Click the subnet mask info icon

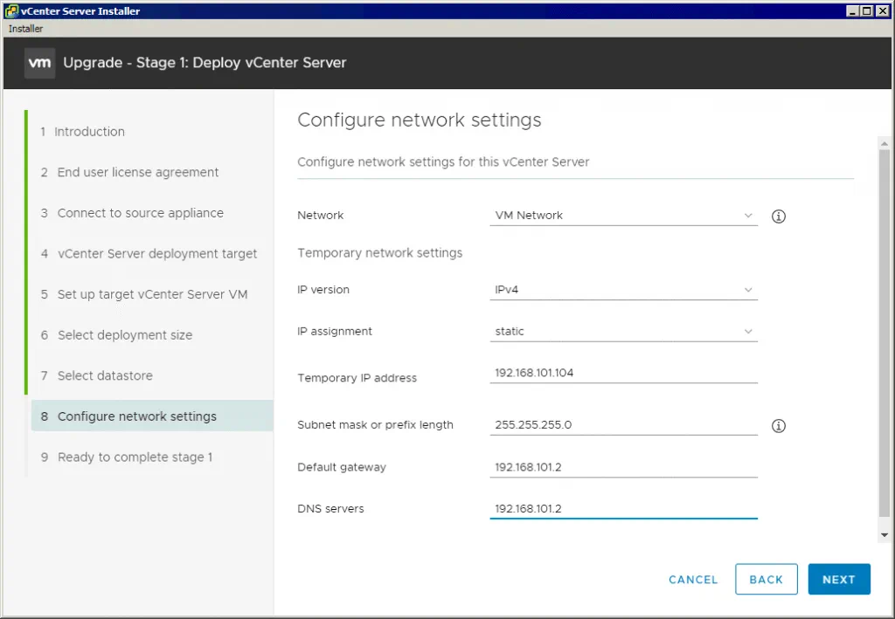point(778,425)
